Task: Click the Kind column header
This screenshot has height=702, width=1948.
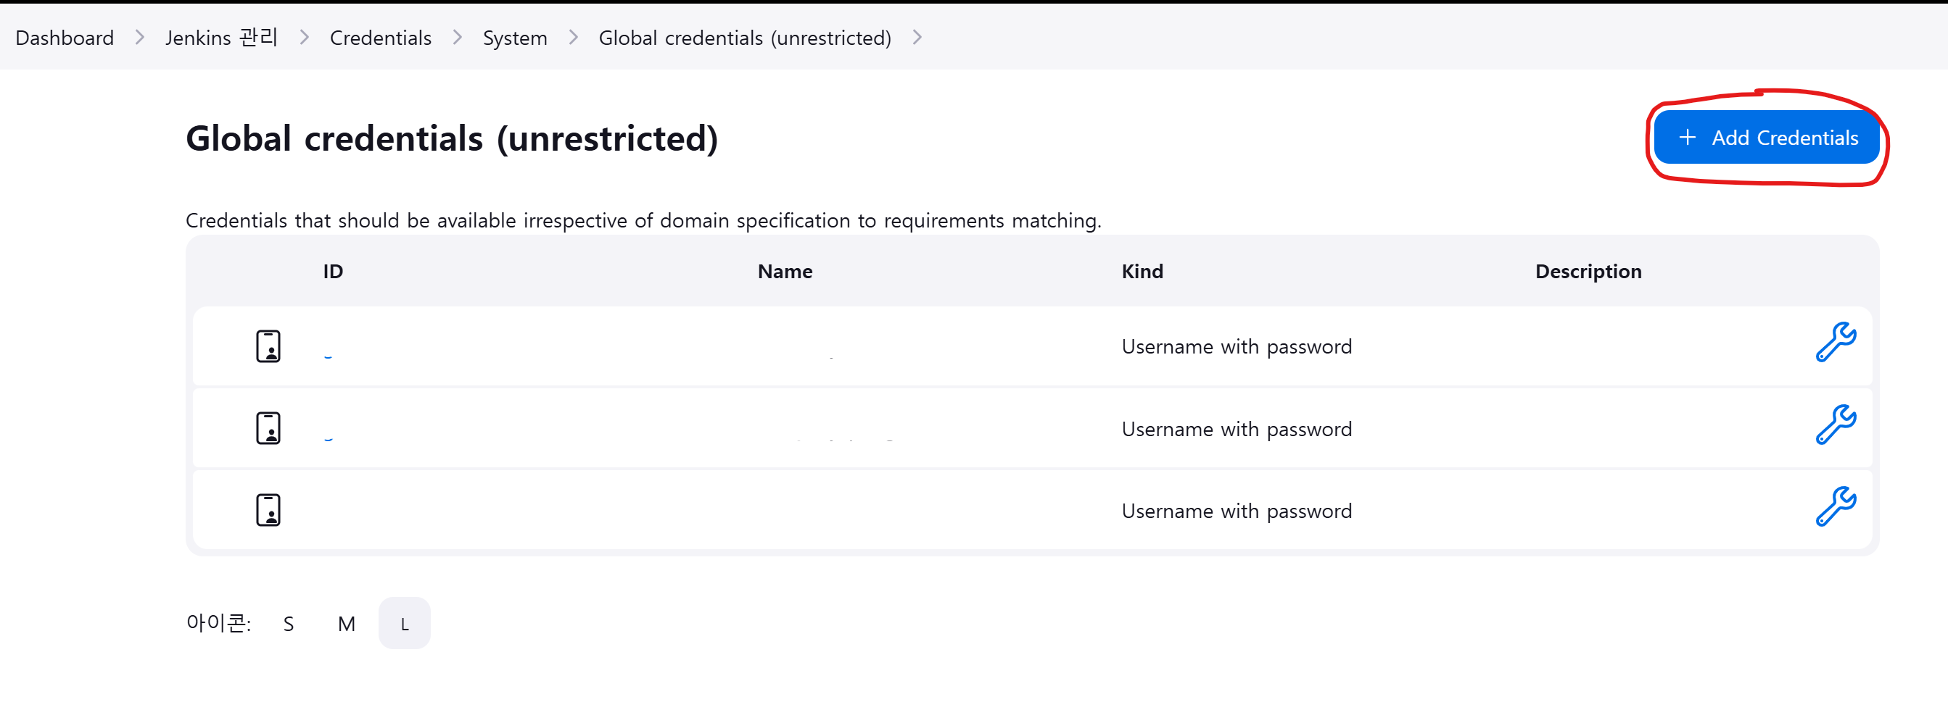Action: [1142, 271]
